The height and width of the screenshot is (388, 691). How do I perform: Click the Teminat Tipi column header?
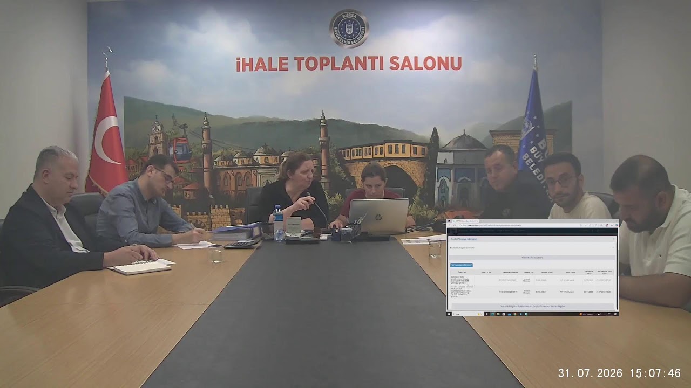coord(529,272)
